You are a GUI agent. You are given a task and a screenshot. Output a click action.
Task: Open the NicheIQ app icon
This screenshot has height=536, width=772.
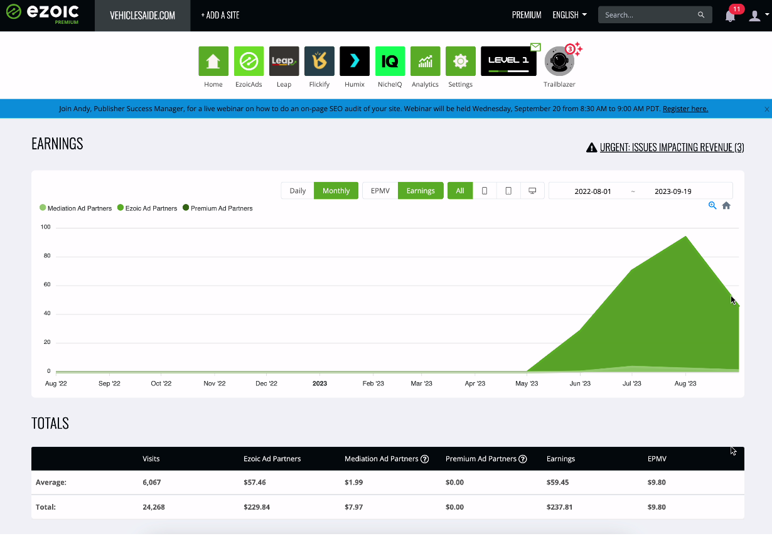390,61
